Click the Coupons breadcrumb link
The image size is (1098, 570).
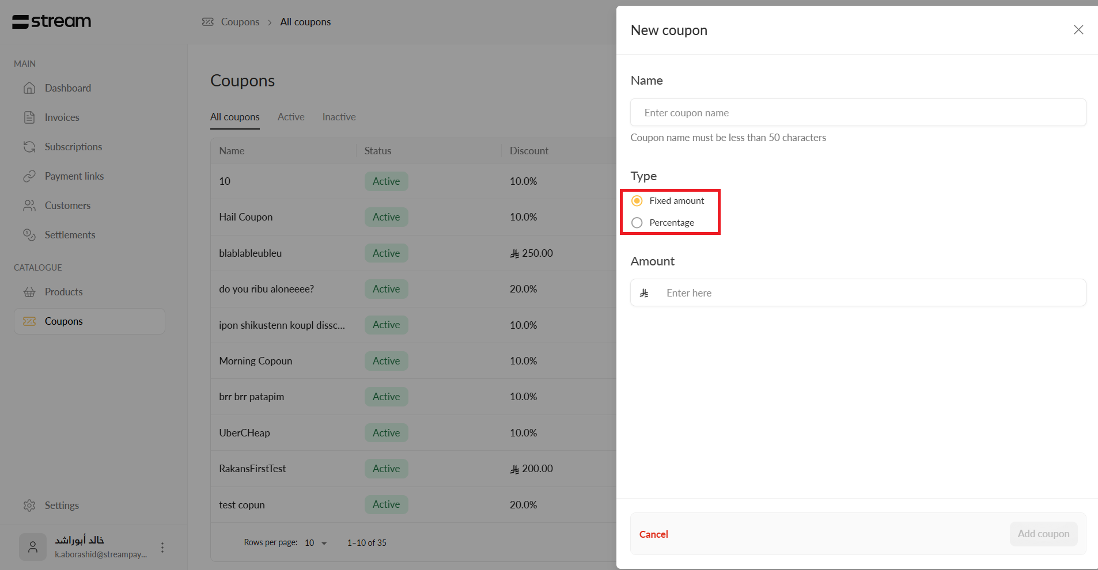tap(240, 22)
